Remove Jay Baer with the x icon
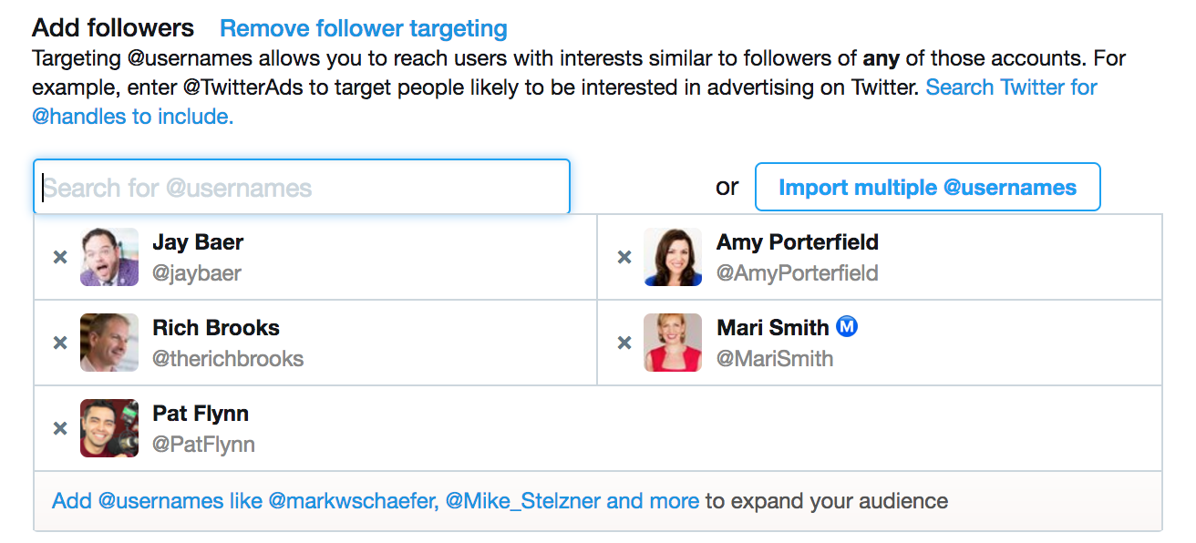The height and width of the screenshot is (543, 1196). [x=60, y=258]
